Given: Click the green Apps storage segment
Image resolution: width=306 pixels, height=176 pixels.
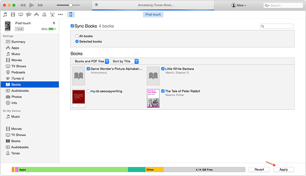Looking at the screenshot, I should (73, 169).
